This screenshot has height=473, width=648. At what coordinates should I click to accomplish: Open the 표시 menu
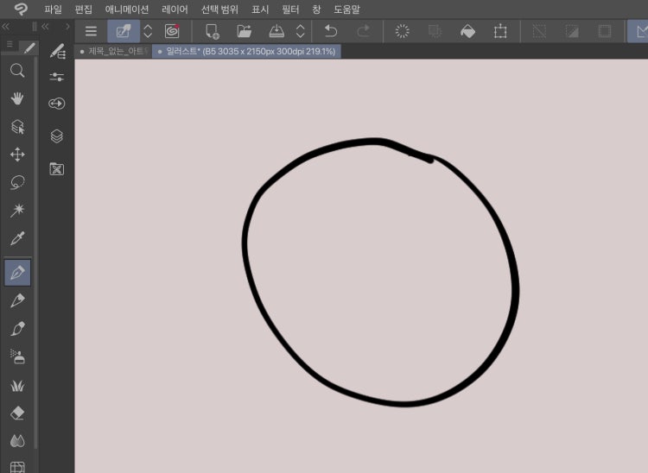click(x=260, y=9)
